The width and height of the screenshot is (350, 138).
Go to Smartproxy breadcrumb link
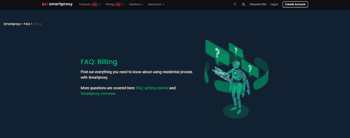pyautogui.click(x=12, y=24)
